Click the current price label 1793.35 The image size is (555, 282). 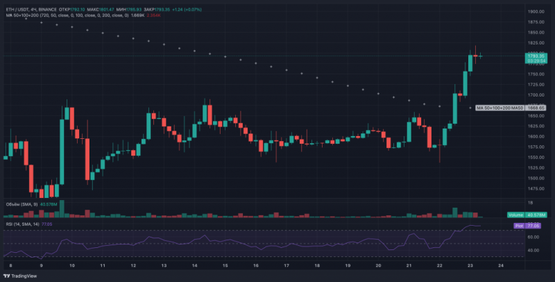[536, 56]
